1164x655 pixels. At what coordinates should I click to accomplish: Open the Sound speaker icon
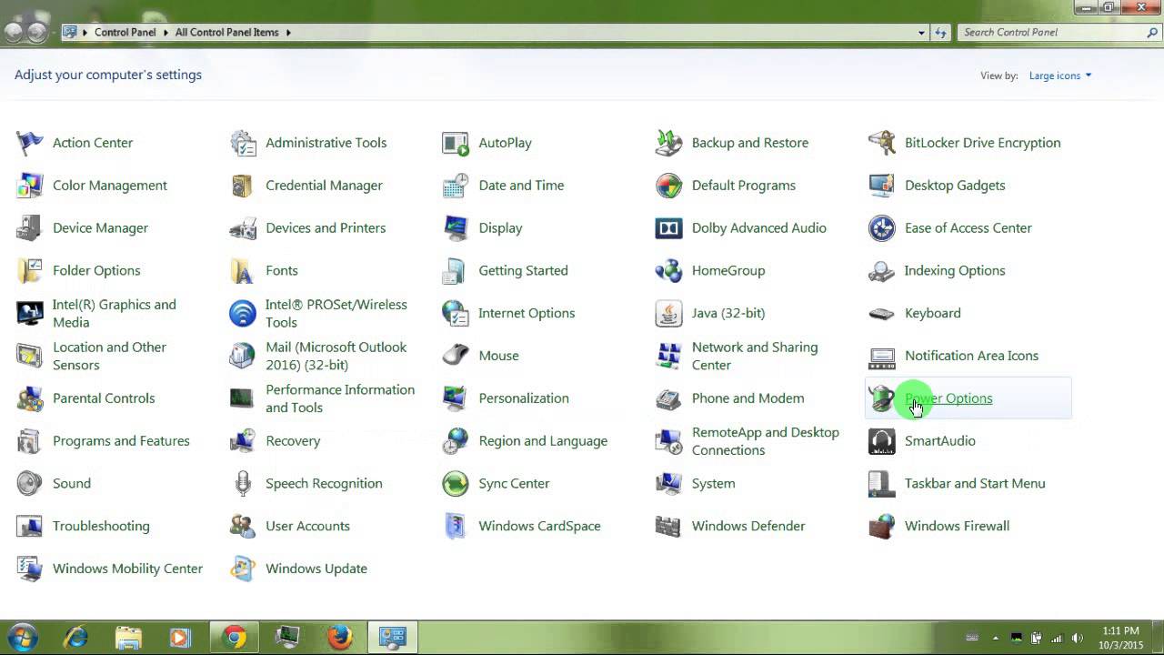coord(30,483)
